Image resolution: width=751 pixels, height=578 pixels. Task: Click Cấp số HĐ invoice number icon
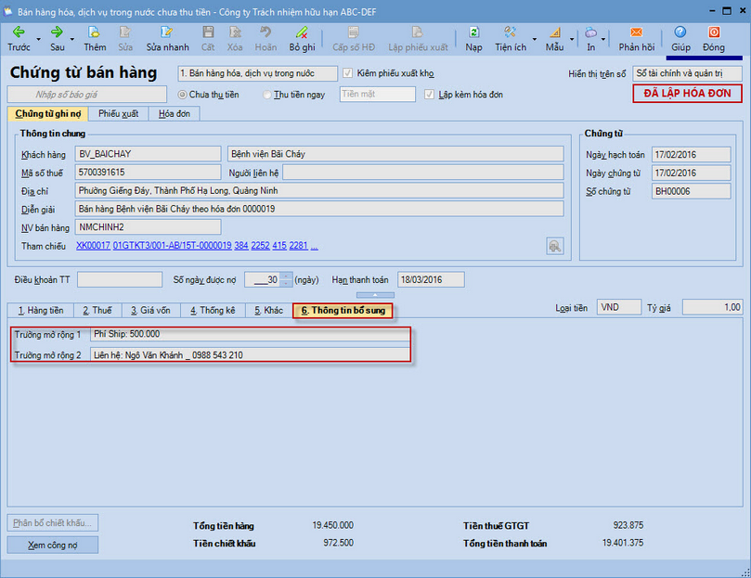(354, 32)
